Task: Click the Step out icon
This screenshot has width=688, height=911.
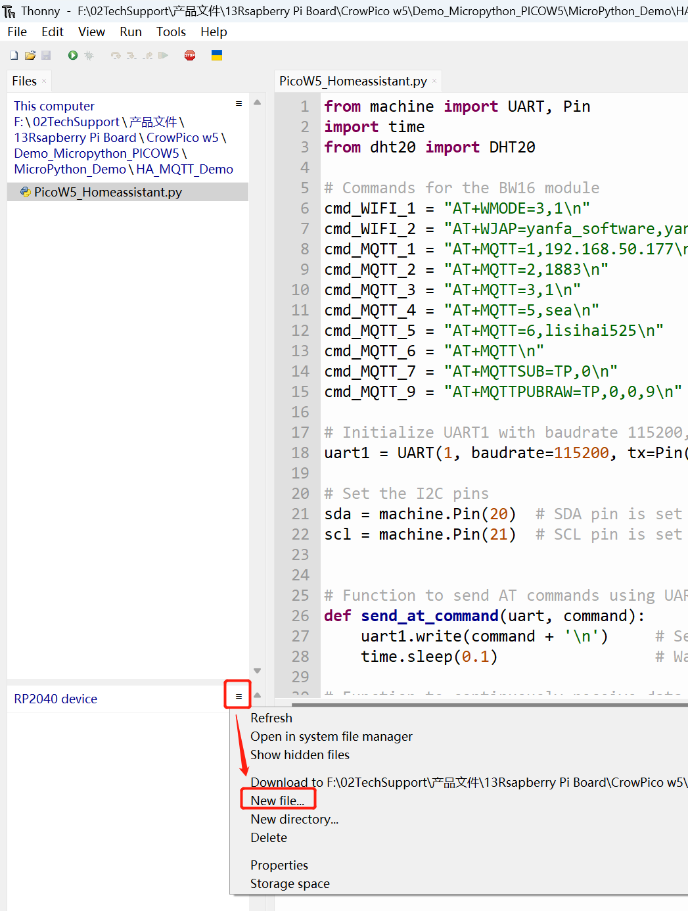Action: tap(148, 56)
